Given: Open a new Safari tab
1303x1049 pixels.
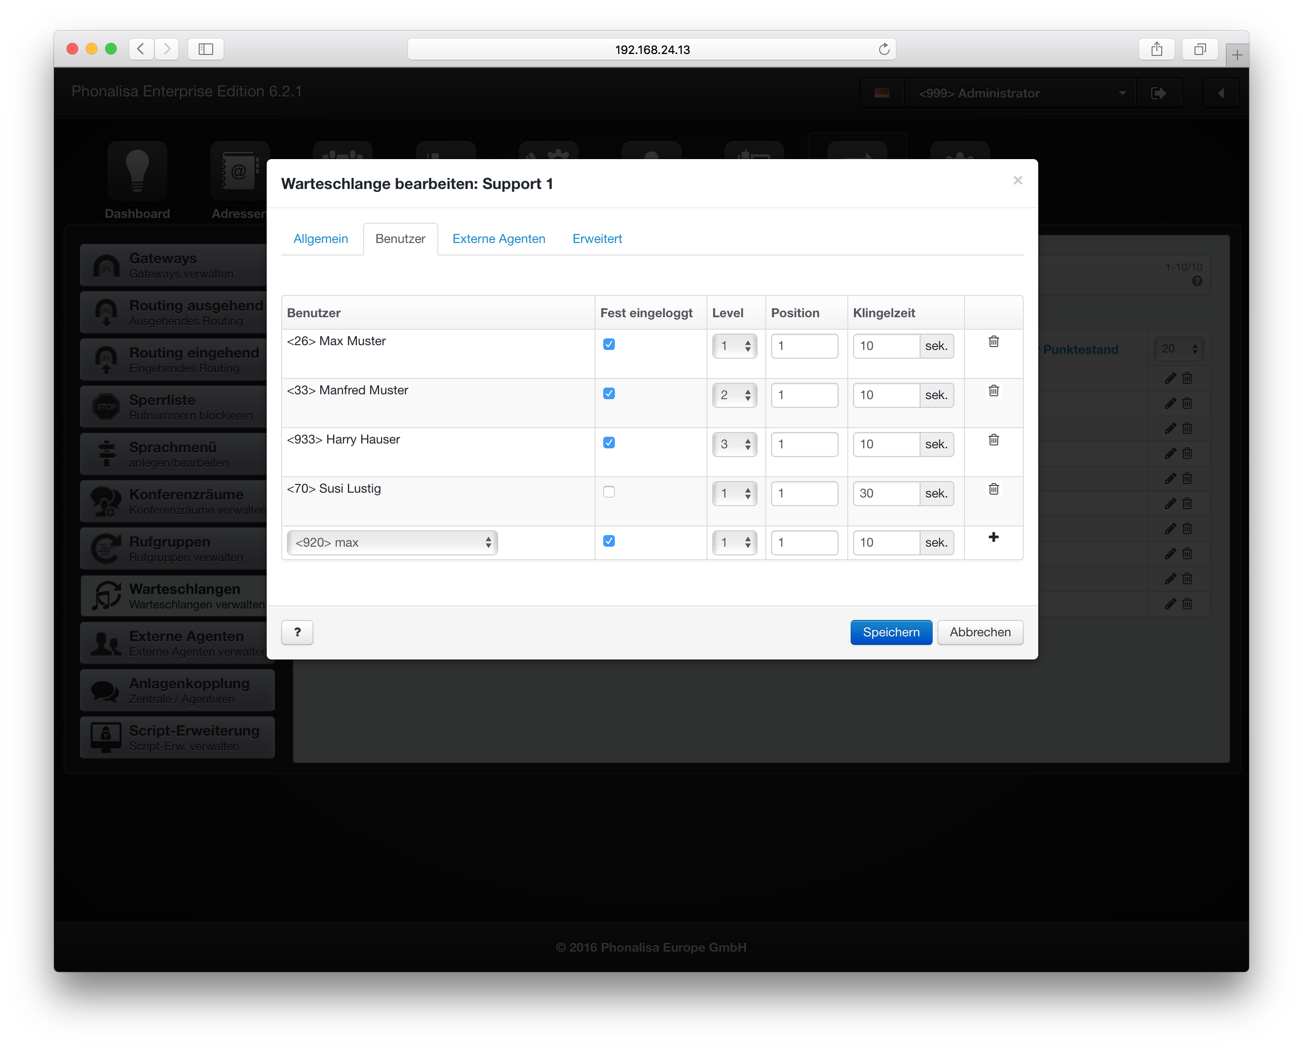Looking at the screenshot, I should click(1237, 55).
